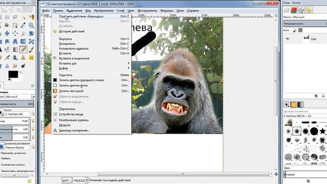Choose 'Залить цветом переднего плана'
327x184 pixels.
pos(92,80)
